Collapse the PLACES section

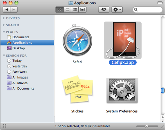click(x=4, y=32)
